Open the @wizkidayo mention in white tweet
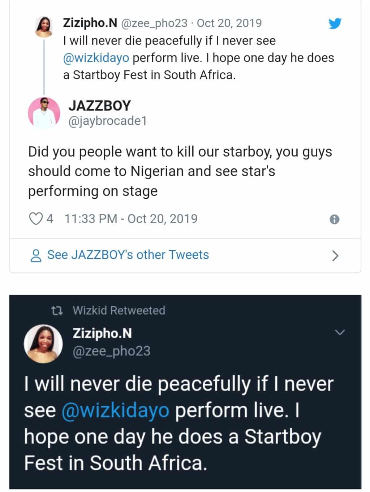This screenshot has width=370, height=492. tap(96, 58)
